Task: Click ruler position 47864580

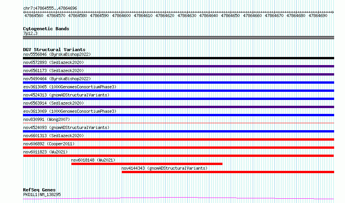Action: click(x=78, y=15)
